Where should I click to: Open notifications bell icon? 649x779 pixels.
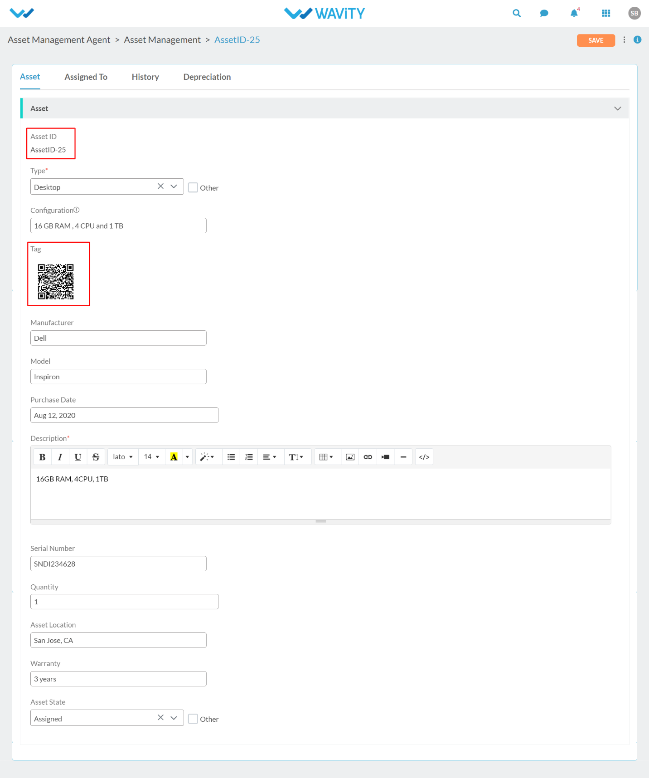574,13
